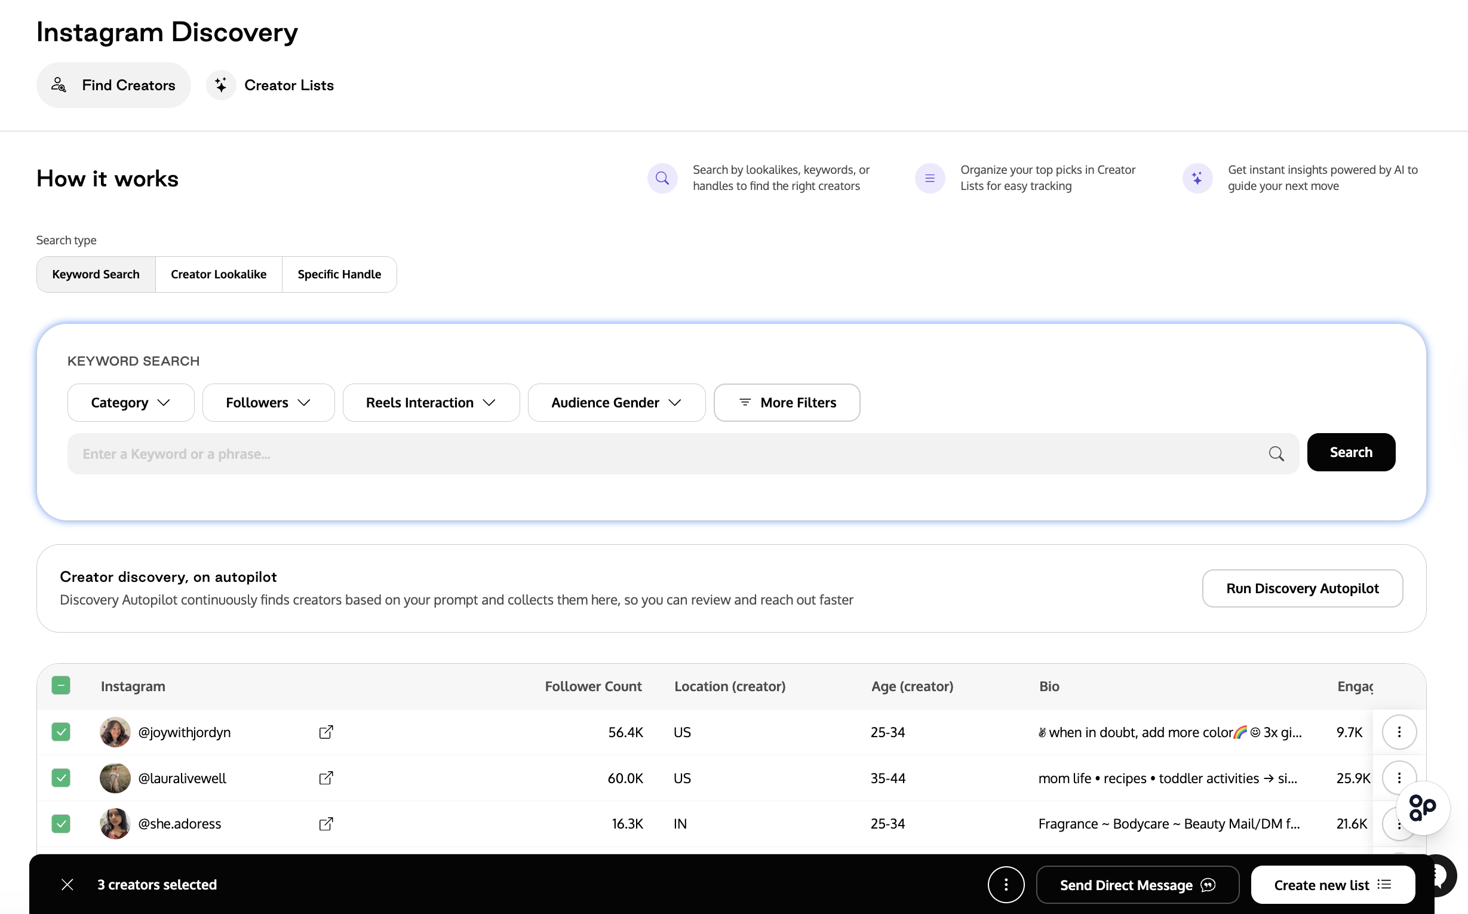Open row options menu for @joywithjordyn

1399,732
